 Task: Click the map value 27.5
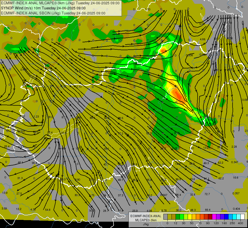(x=19, y=194)
